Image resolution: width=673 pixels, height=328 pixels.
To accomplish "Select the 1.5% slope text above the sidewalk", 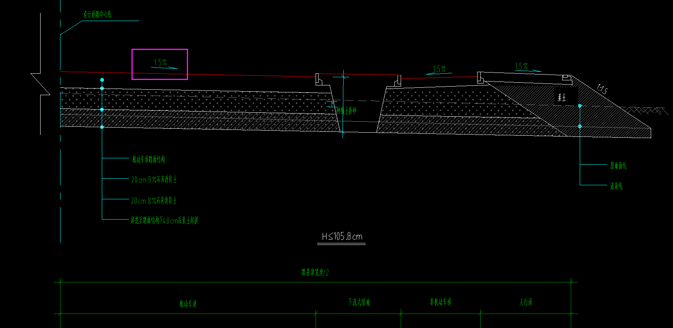I will click(522, 66).
